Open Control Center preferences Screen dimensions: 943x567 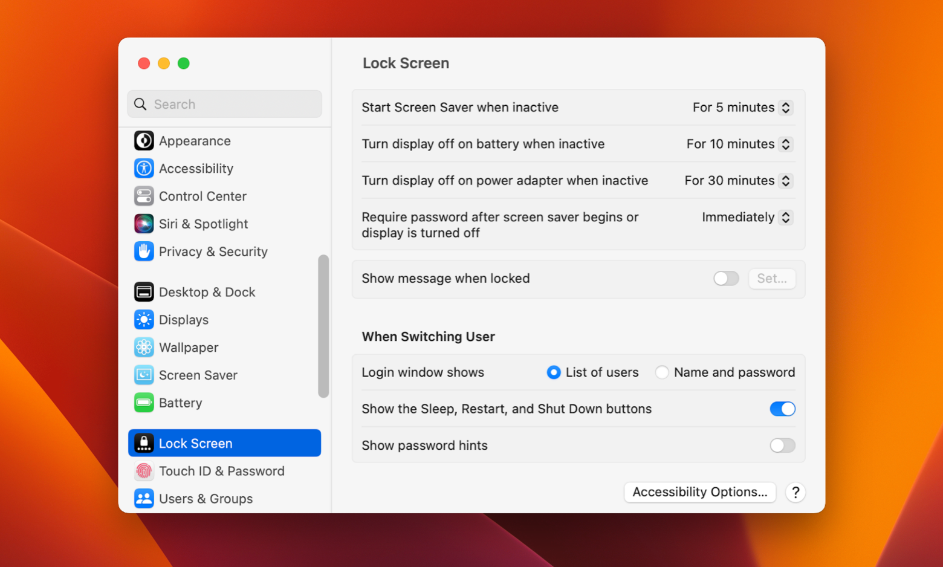(x=144, y=196)
